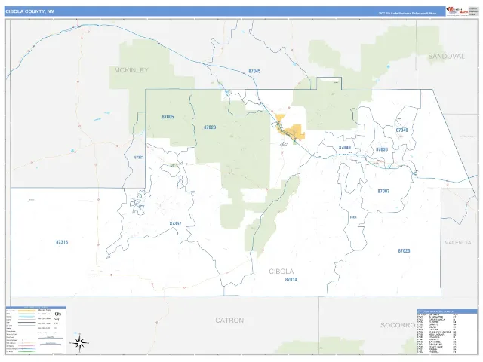Select ZIP code label 87045
This screenshot has width=483, height=362.
[x=254, y=71]
